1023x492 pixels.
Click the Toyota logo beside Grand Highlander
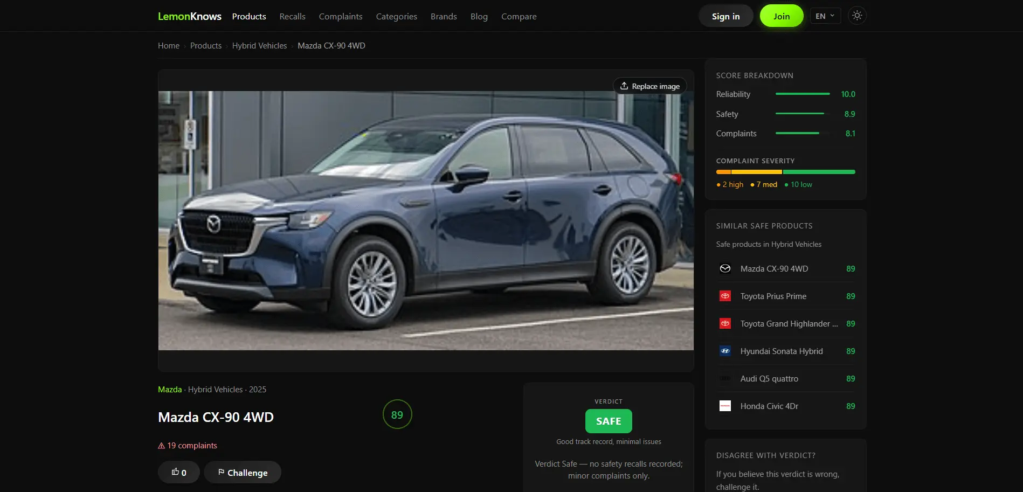pos(725,323)
